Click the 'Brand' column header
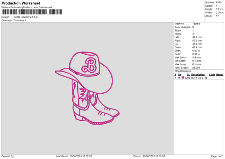Screen dimensions: 225x159 pos(220,75)
